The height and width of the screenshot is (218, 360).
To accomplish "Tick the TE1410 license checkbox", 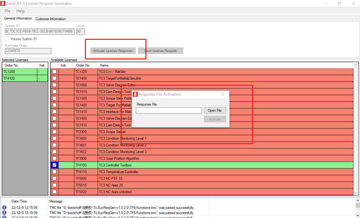I will [x=54, y=112].
